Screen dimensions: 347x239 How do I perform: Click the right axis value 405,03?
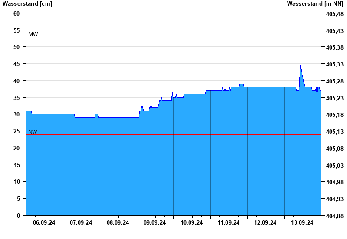[x=335, y=166]
